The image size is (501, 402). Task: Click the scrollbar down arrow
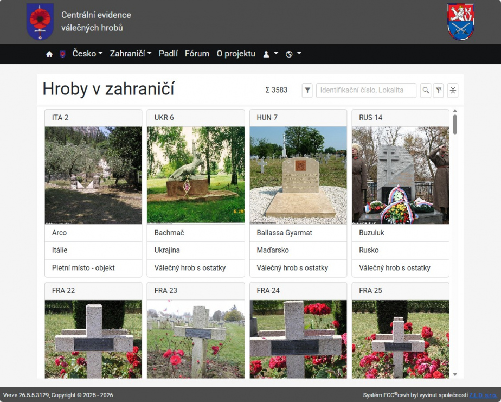[x=455, y=374]
